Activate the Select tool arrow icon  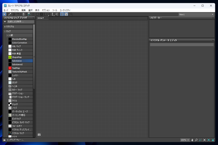(4, 14)
